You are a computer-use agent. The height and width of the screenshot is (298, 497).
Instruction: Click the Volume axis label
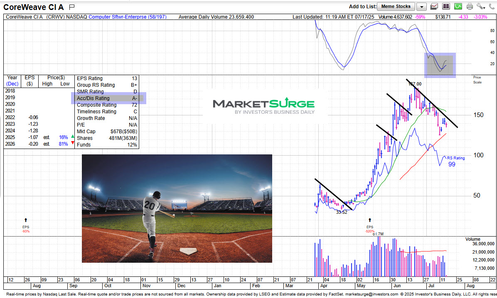pos(472,239)
